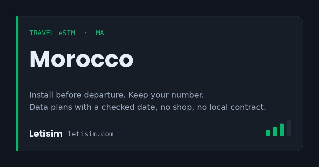Select the Morocco heading
The width and height of the screenshot is (319, 167).
[x=81, y=59]
